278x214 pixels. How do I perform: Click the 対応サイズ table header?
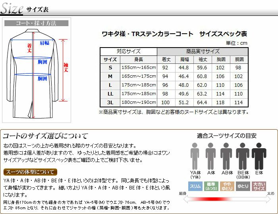point(128,52)
